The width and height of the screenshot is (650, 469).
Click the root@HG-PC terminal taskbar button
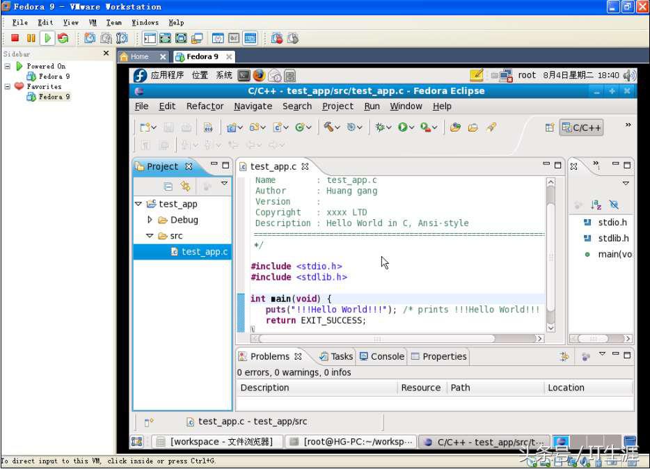348,441
